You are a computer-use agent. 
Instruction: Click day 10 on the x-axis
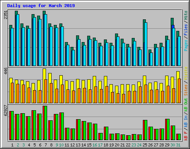pos(62,145)
